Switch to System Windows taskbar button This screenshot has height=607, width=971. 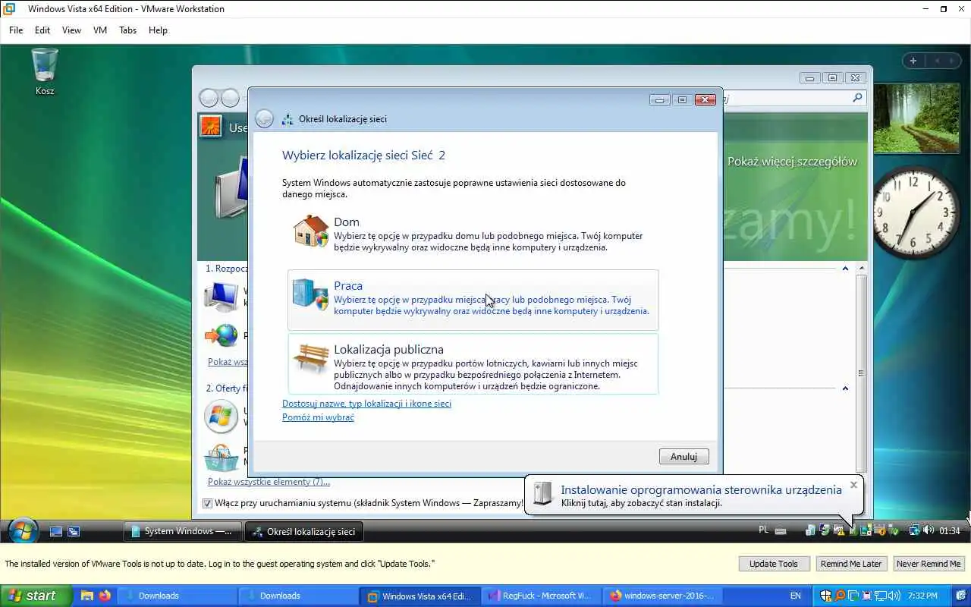point(182,531)
